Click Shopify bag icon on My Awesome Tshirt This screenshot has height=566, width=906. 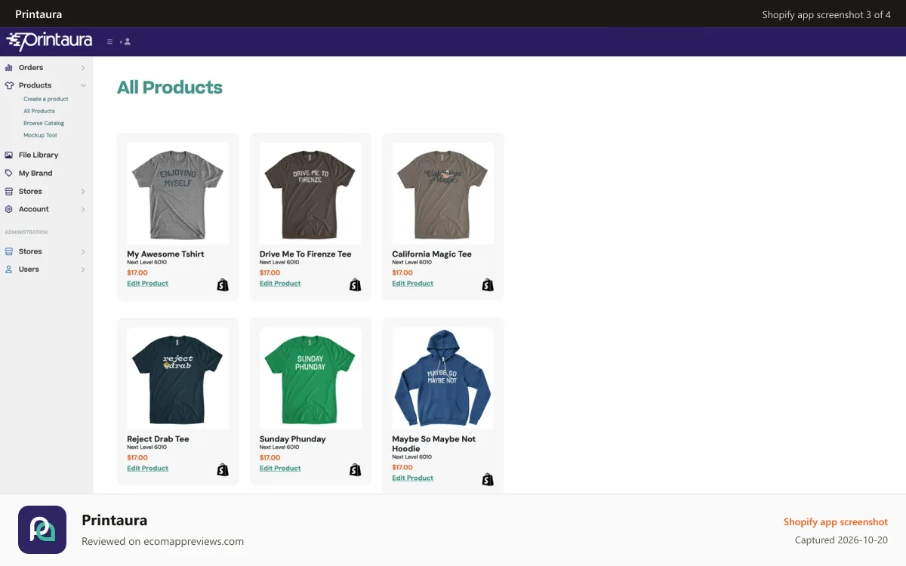tap(223, 285)
